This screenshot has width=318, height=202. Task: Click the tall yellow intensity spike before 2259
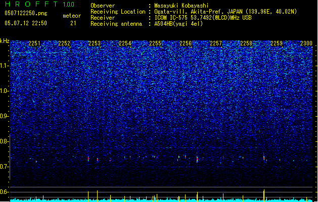tap(264, 195)
